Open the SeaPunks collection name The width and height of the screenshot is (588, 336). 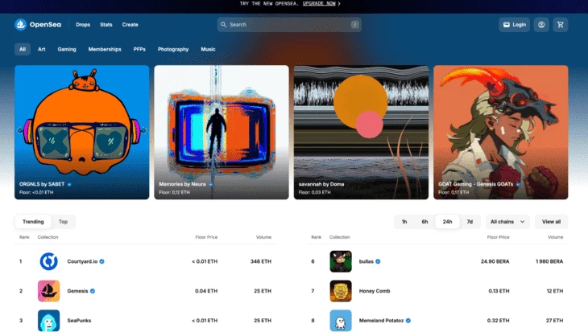(x=79, y=320)
